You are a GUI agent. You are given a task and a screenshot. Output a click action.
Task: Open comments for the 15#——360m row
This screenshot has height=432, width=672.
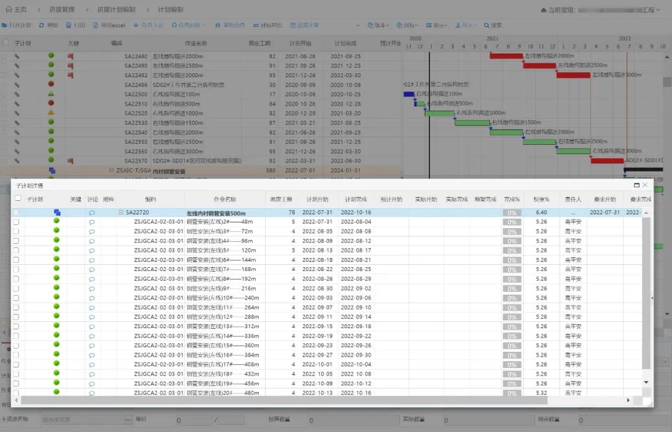91,346
